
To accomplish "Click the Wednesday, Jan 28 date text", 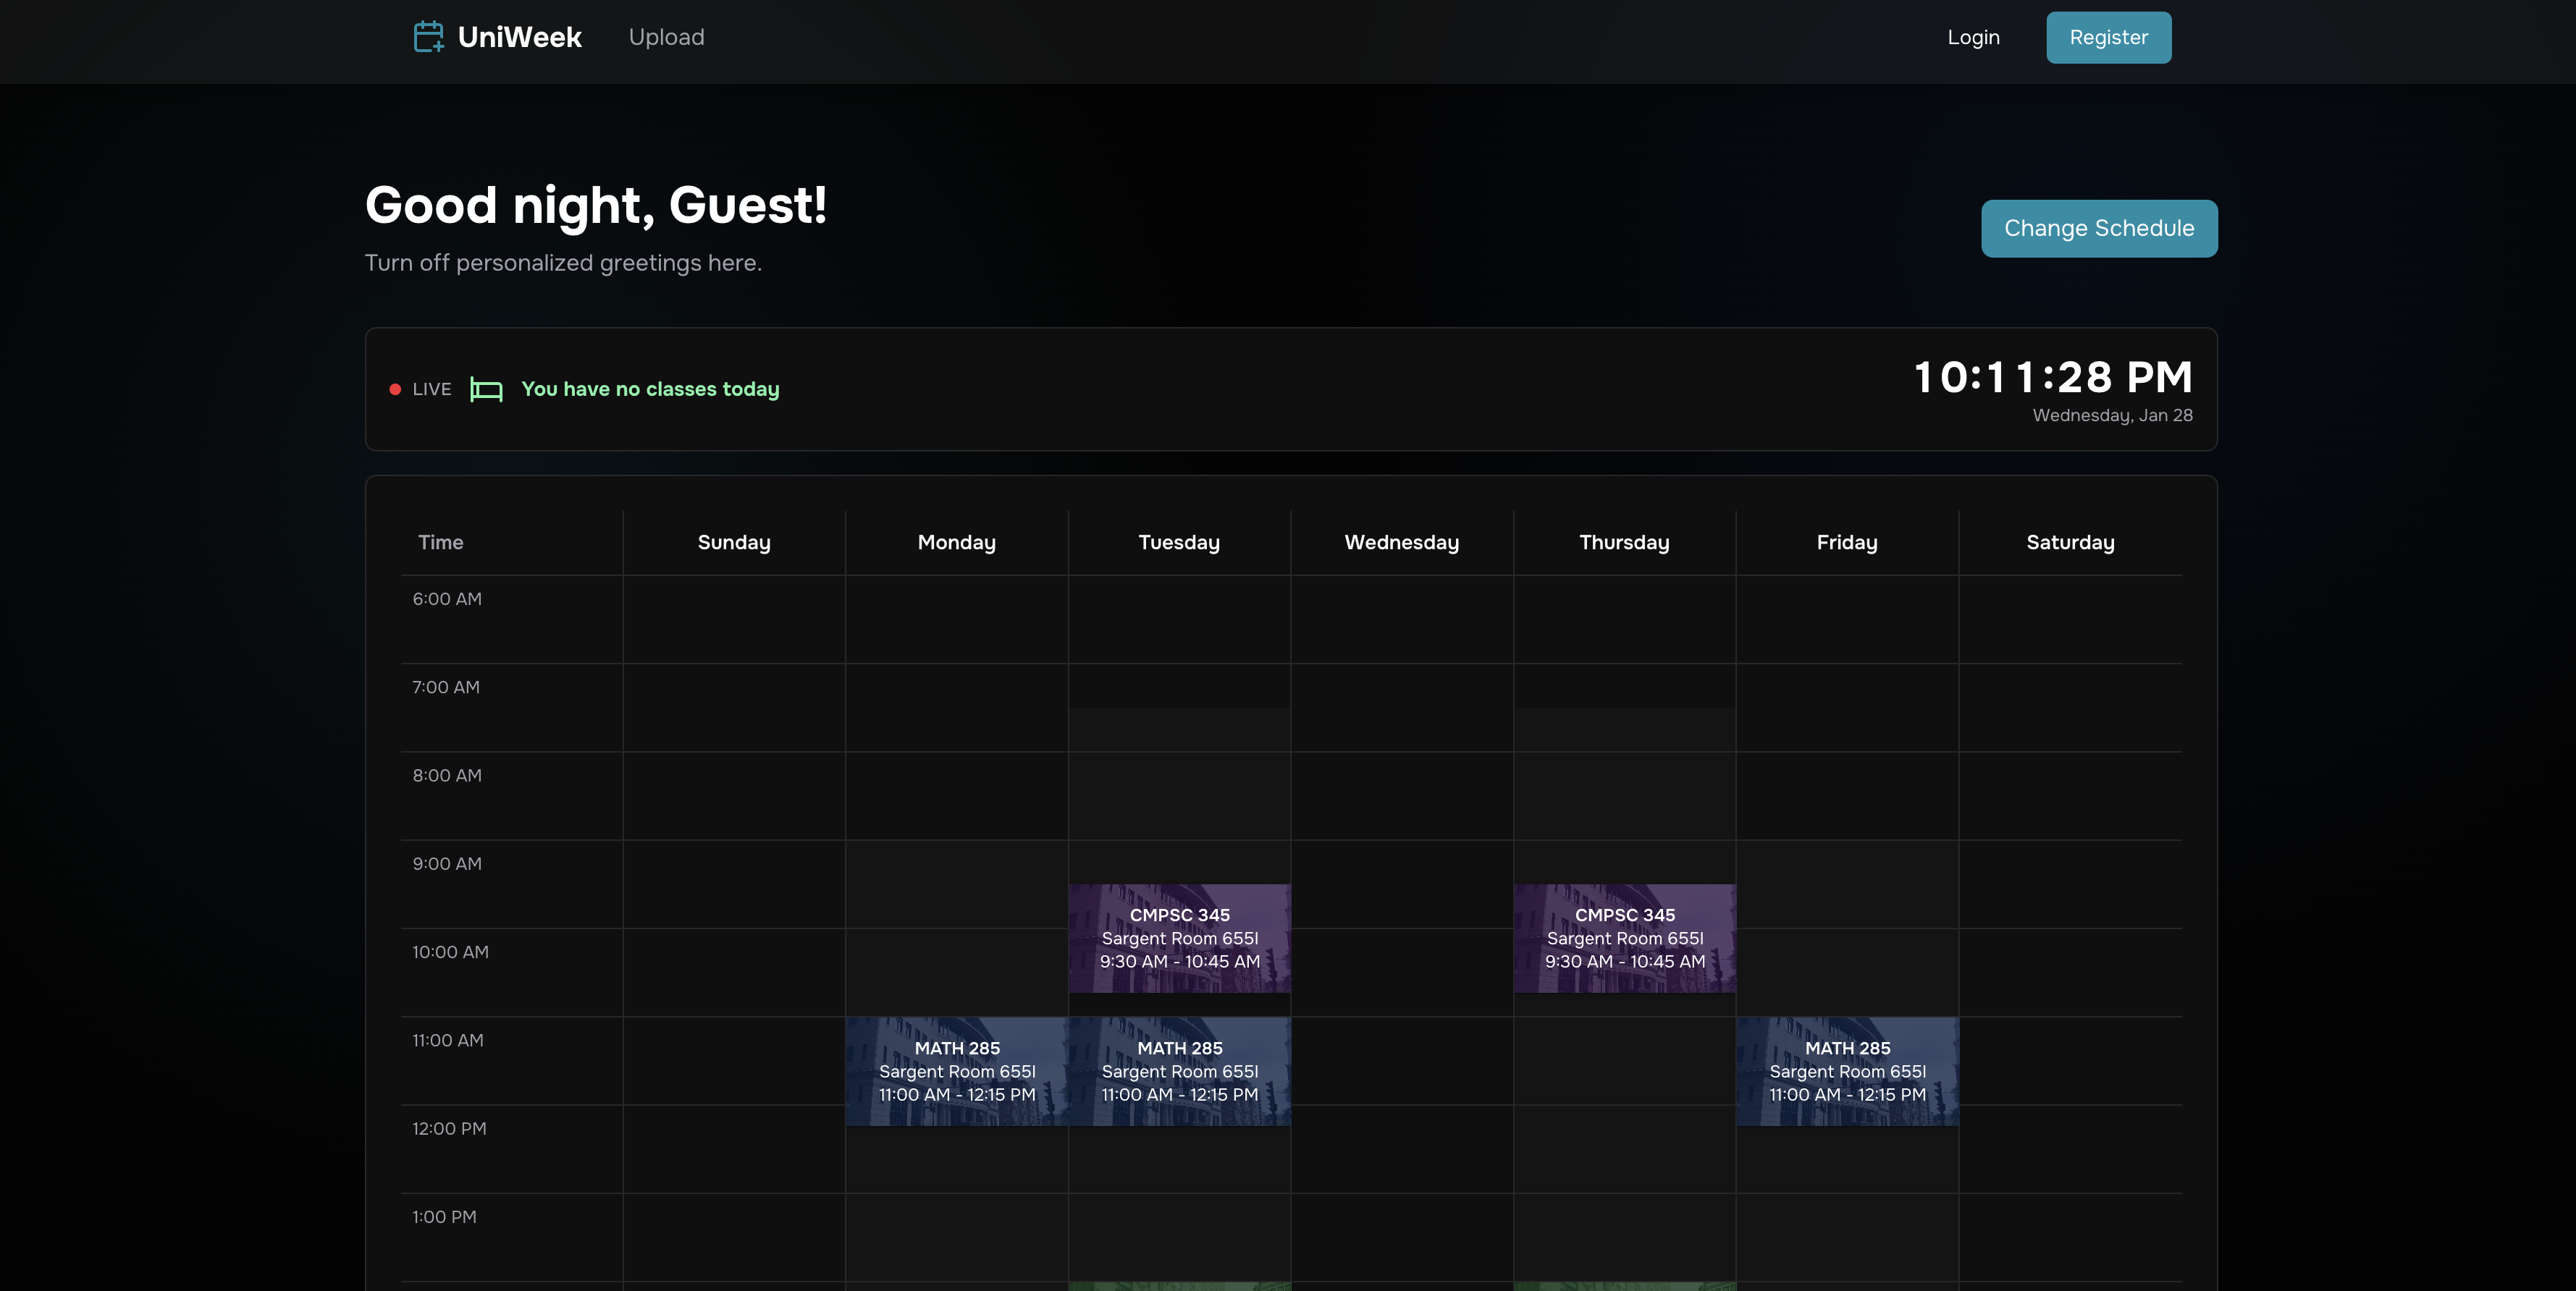I will coord(2112,415).
